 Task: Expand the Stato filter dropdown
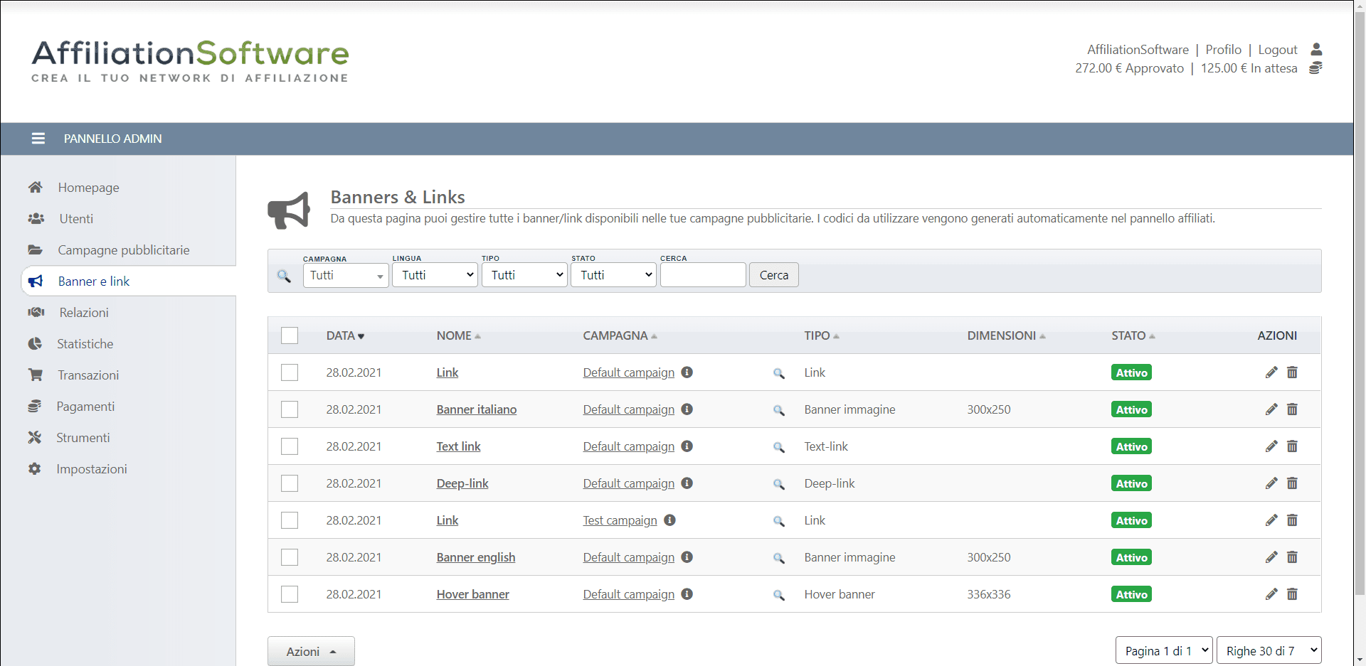[x=613, y=275]
